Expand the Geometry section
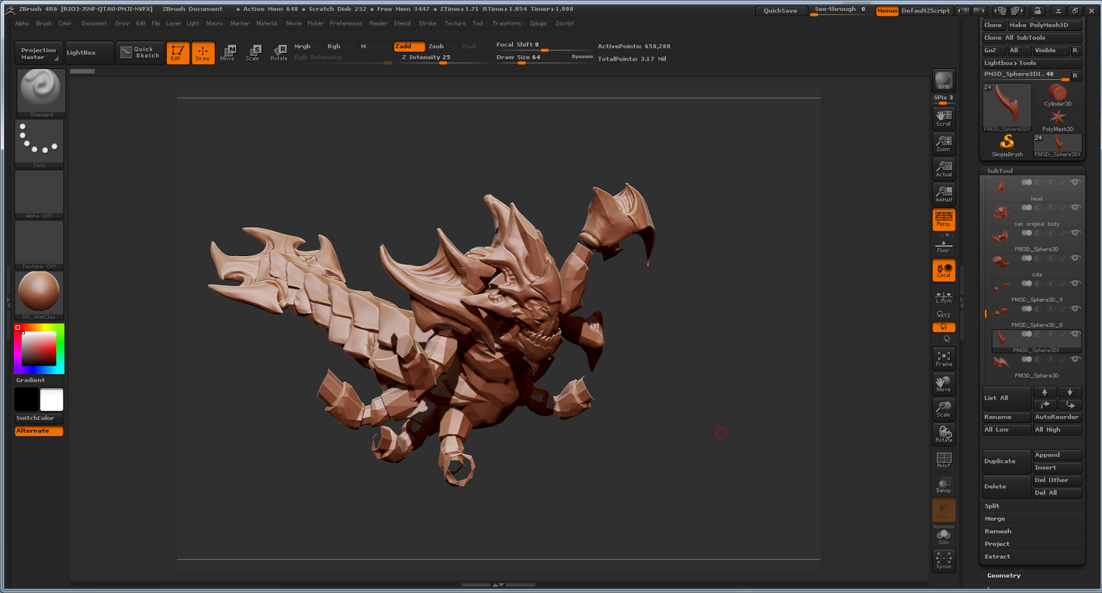1102x593 pixels. [1004, 575]
